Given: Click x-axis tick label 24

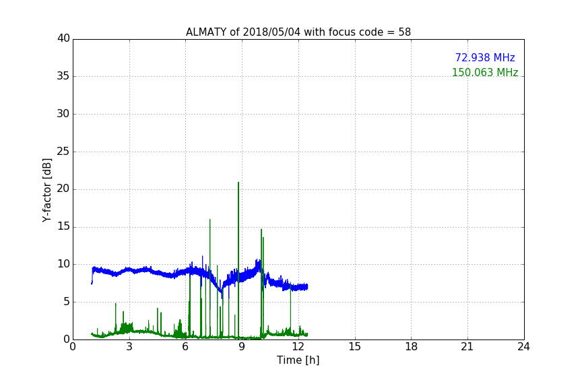Looking at the screenshot, I should pos(523,347).
